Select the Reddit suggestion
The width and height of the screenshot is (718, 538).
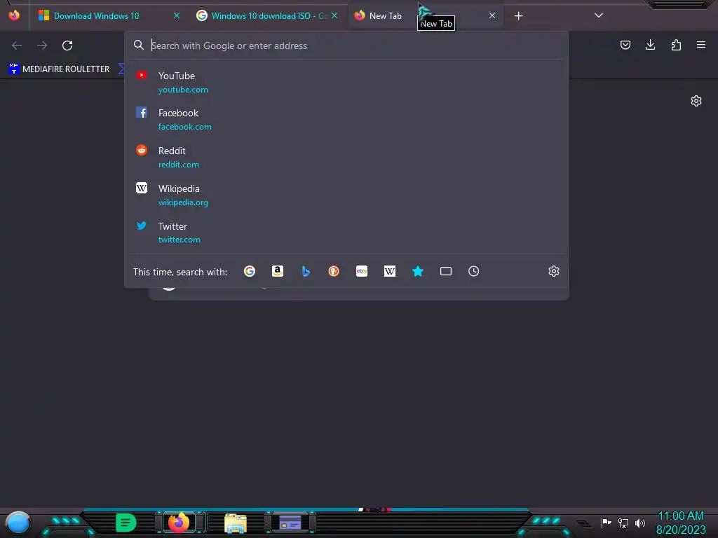[x=346, y=157]
